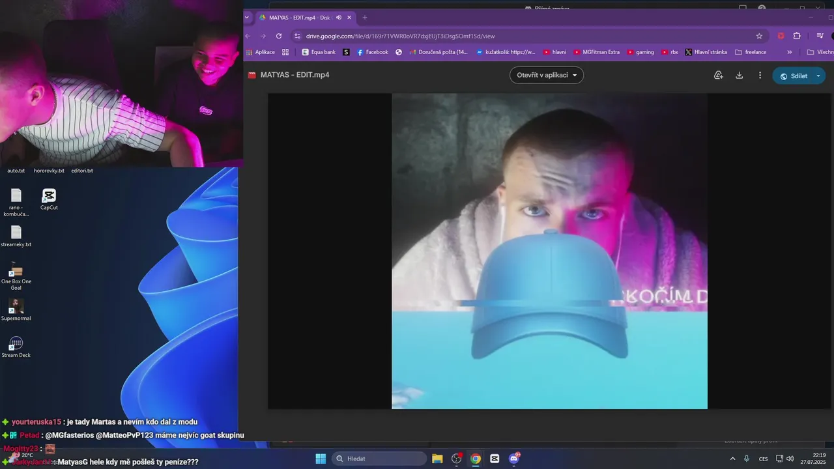Screen dimensions: 834x469
Task: Open the Hlavní stránka X bookmark
Action: click(x=706, y=52)
